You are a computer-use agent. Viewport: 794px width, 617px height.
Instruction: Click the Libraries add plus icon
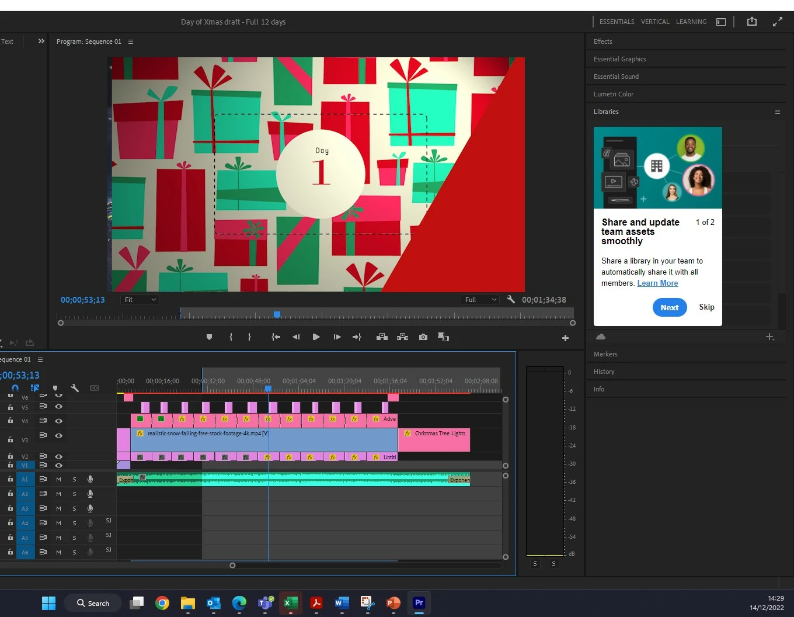[770, 337]
